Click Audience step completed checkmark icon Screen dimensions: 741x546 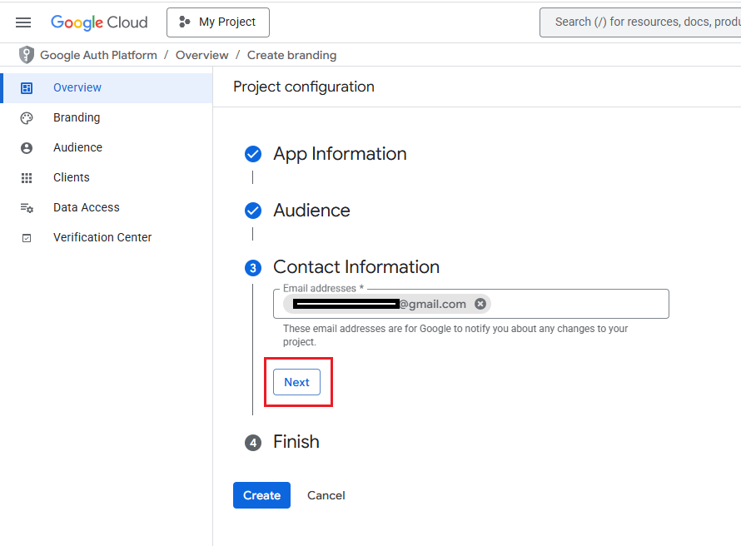253,211
